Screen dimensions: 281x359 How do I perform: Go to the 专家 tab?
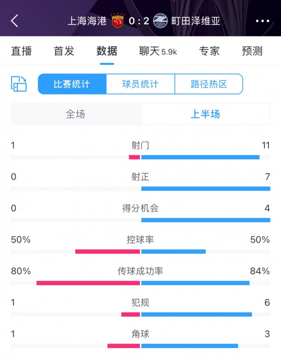click(x=209, y=51)
